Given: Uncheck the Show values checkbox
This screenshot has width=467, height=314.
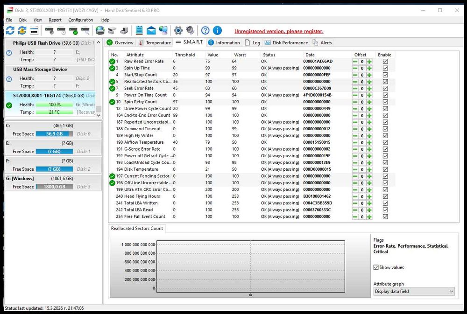Looking at the screenshot, I should coord(376,267).
